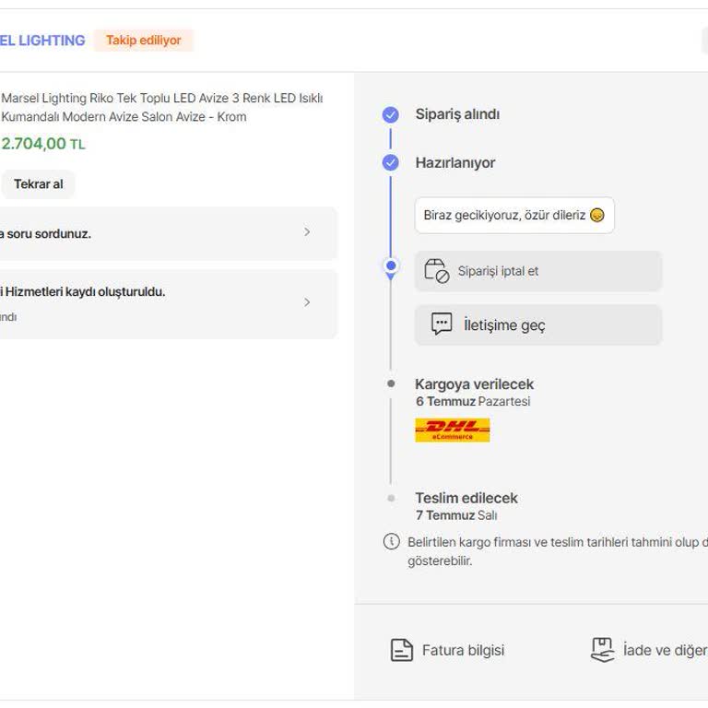This screenshot has height=708, width=708.
Task: Click the Kargoya verilecek timeline dot
Action: pos(391,383)
